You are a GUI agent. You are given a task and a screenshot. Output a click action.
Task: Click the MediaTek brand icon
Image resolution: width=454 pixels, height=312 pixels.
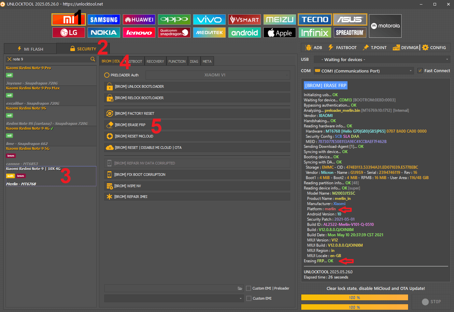[209, 32]
